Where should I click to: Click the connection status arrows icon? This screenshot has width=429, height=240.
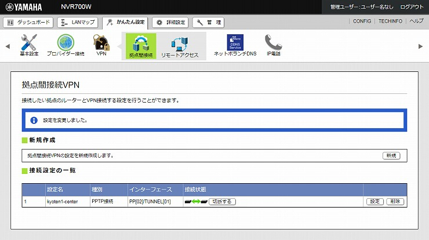coord(196,202)
